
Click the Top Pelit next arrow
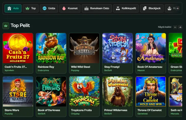tap(180, 27)
